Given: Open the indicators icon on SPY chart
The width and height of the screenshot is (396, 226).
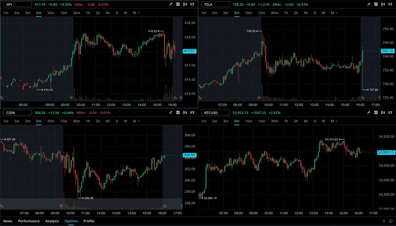Looking at the screenshot, I should [178, 5].
